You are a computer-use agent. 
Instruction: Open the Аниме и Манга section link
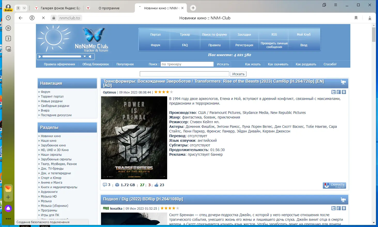coord(51,183)
